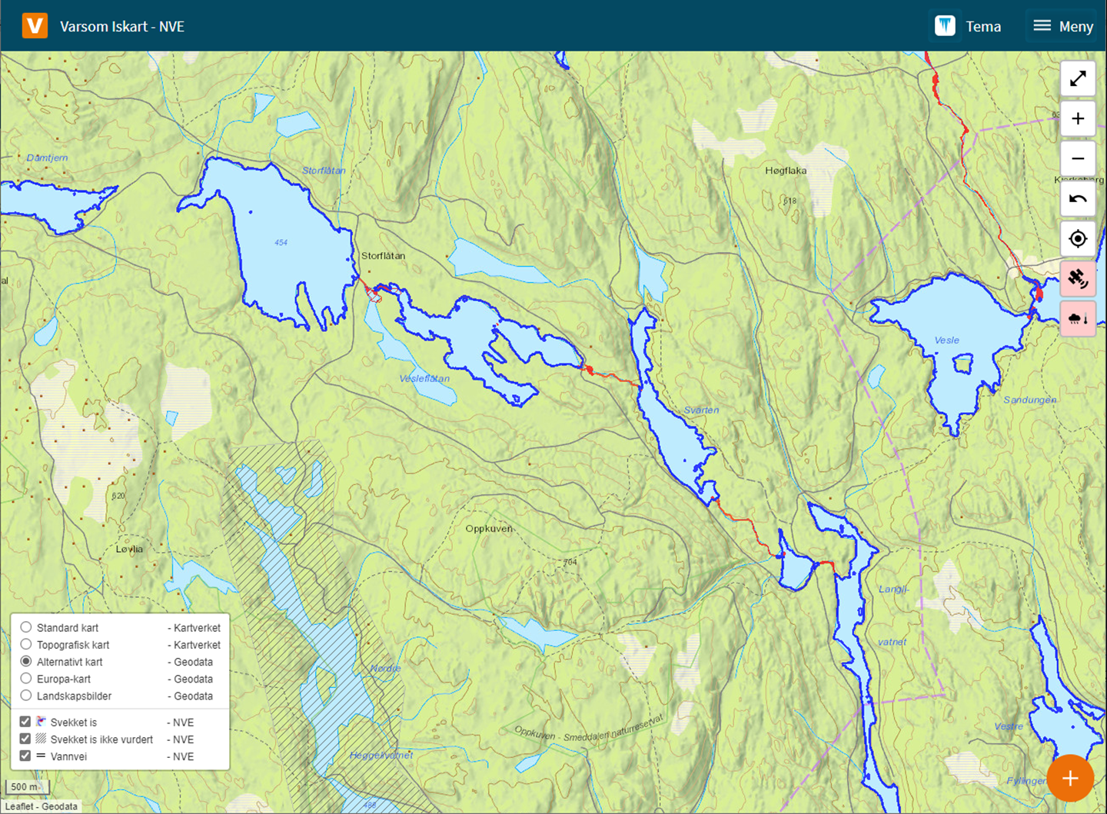The image size is (1107, 814).
Task: Select Landskapsbilder base map
Action: [x=26, y=696]
